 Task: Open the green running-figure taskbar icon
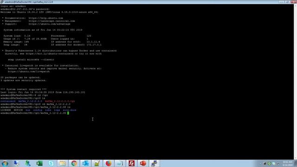point(28,163)
